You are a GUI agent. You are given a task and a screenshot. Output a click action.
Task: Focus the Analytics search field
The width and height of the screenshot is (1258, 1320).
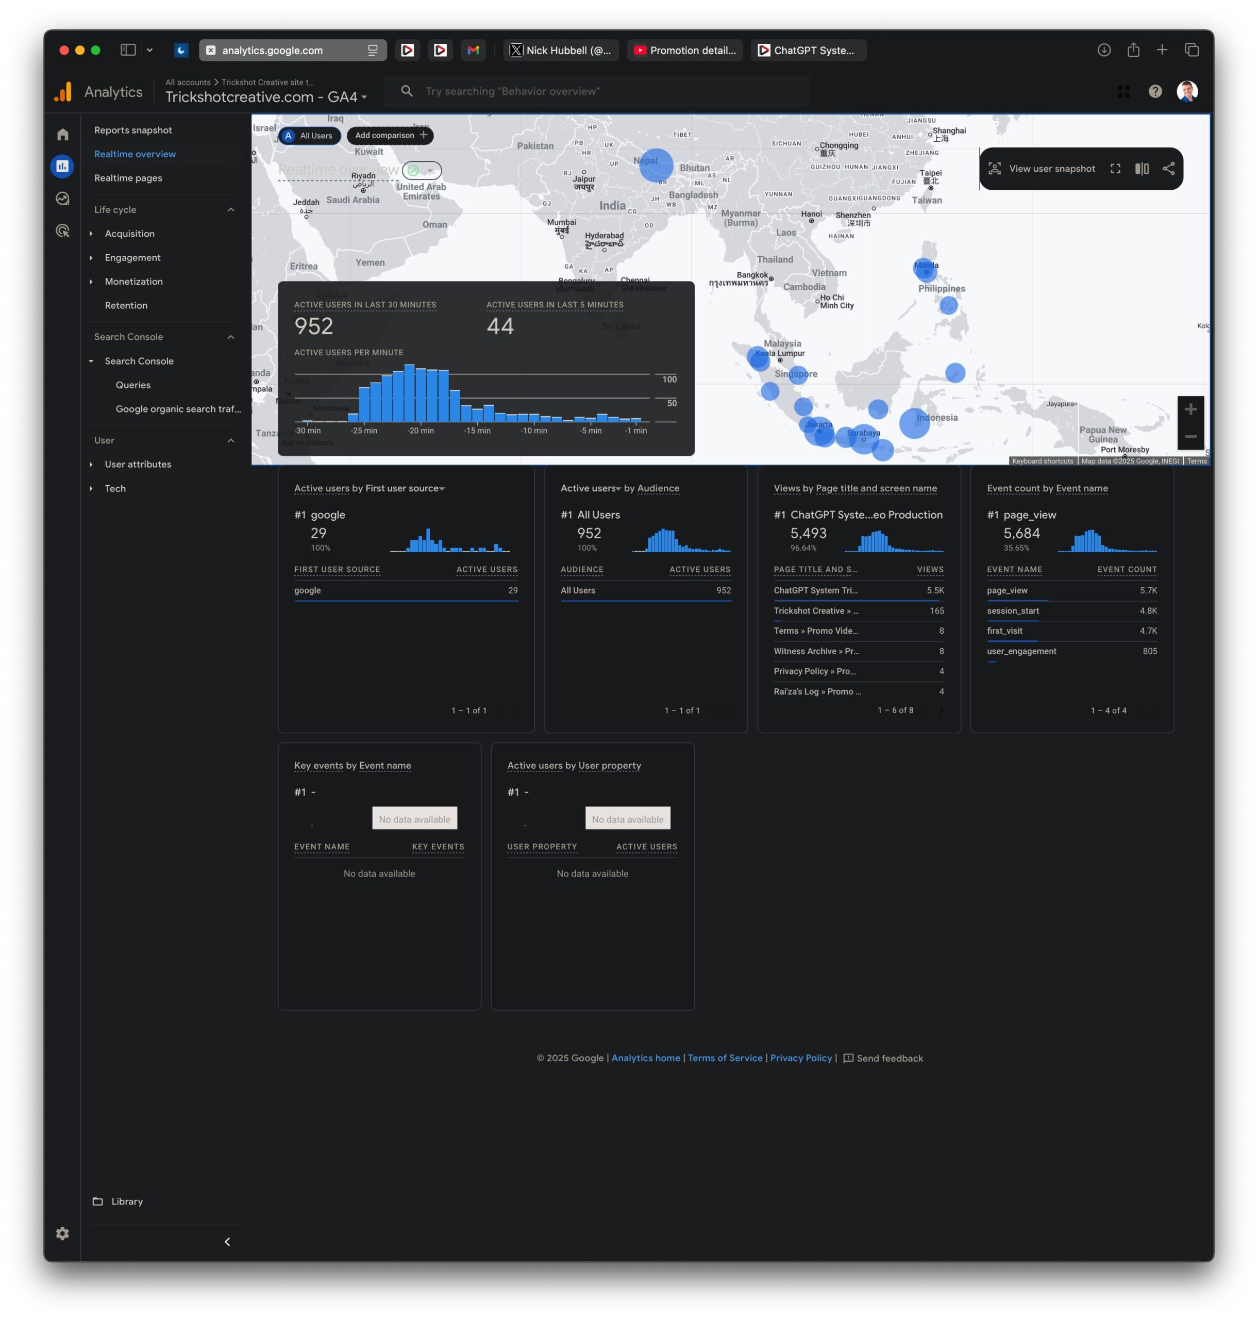pos(597,91)
